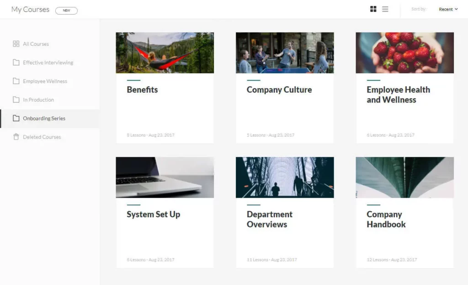Click the Employee Wellness folder icon
The image size is (468, 285).
click(16, 81)
